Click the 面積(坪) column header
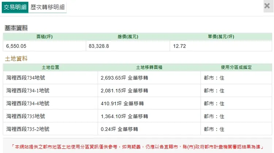 tap(44, 36)
